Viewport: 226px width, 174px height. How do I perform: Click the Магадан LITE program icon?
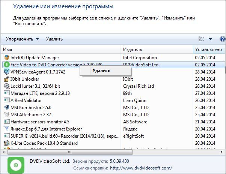[7, 93]
